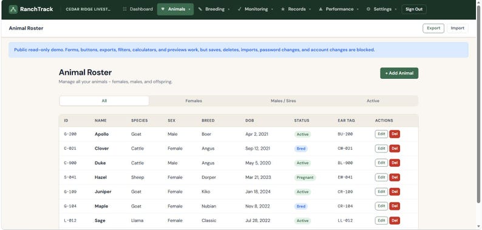Edit the Maple record

point(381,206)
